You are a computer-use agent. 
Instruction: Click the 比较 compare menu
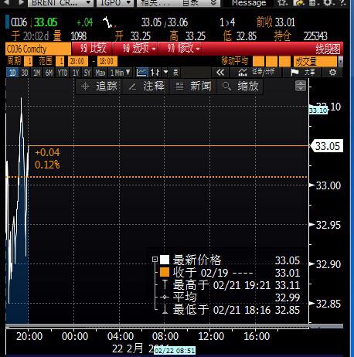(x=94, y=48)
